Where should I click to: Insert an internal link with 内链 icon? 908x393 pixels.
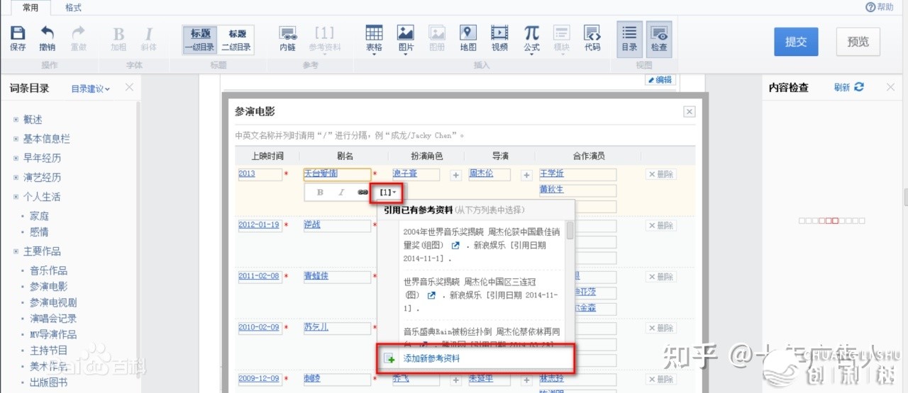[x=287, y=33]
